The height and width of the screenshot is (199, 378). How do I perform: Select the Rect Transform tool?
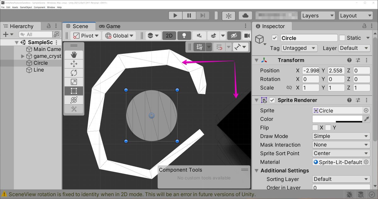[74, 91]
